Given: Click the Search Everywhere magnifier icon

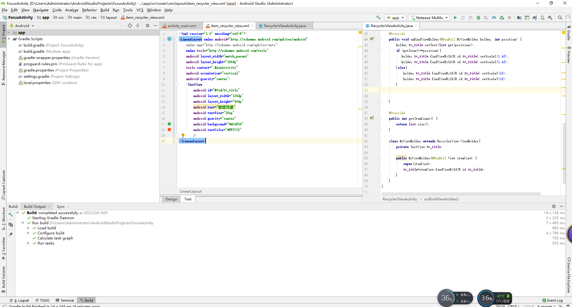Looking at the screenshot, I should pyautogui.click(x=560, y=18).
